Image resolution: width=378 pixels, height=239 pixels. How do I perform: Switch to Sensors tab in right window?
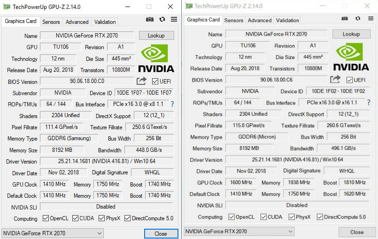pos(233,21)
